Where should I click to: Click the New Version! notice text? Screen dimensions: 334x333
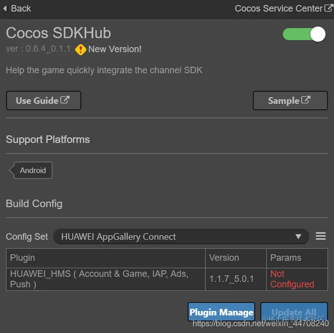115,49
